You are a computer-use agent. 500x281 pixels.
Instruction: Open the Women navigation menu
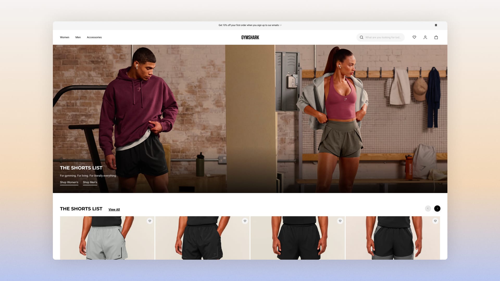coord(65,37)
